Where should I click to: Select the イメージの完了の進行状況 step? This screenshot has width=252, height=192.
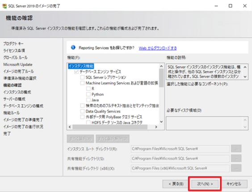(x=23, y=127)
